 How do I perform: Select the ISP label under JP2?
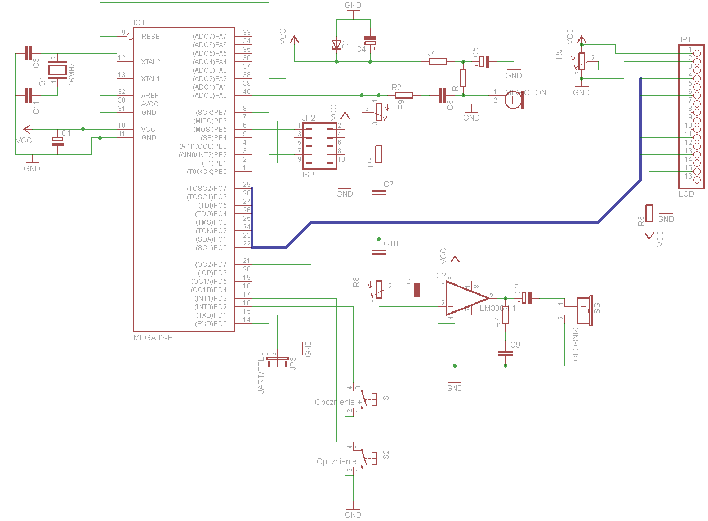coord(308,175)
